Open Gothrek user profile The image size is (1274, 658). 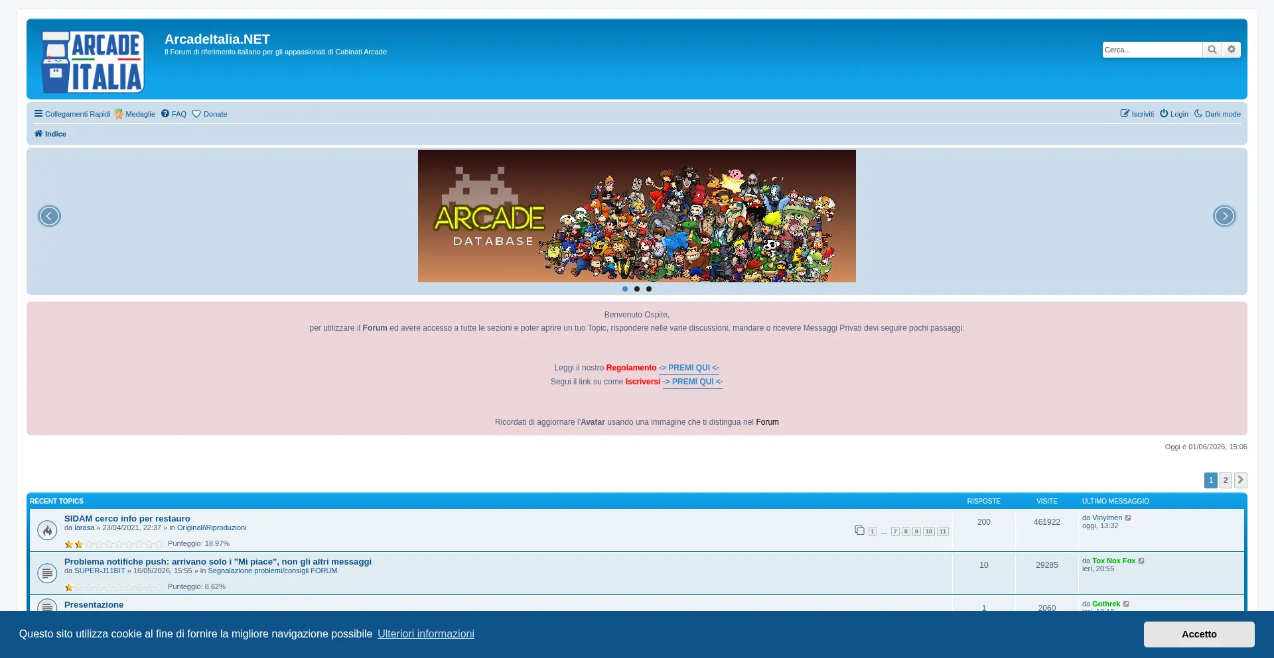pos(1106,604)
